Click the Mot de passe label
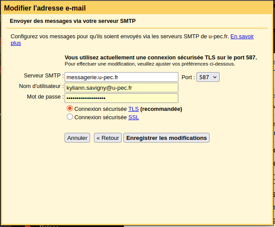275x227 pixels. (x=45, y=96)
